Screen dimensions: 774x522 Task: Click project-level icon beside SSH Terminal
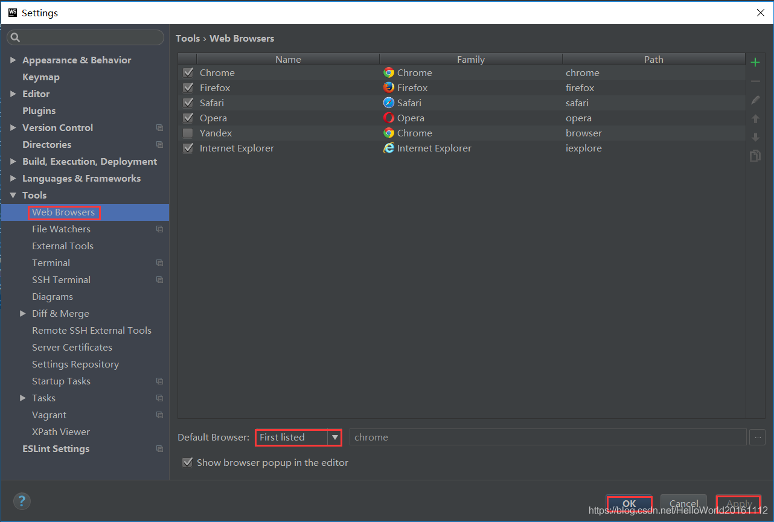pos(159,280)
